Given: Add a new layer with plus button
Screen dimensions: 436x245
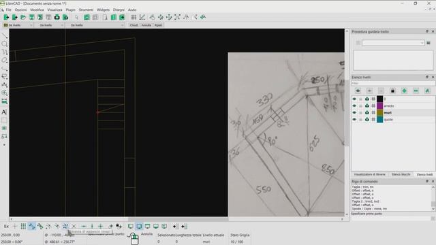Looking at the screenshot, I should pyautogui.click(x=404, y=91).
